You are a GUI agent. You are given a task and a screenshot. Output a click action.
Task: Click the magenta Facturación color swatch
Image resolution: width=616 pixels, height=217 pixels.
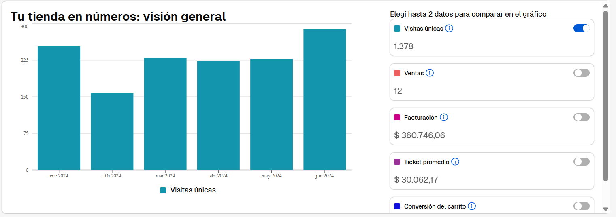(397, 118)
